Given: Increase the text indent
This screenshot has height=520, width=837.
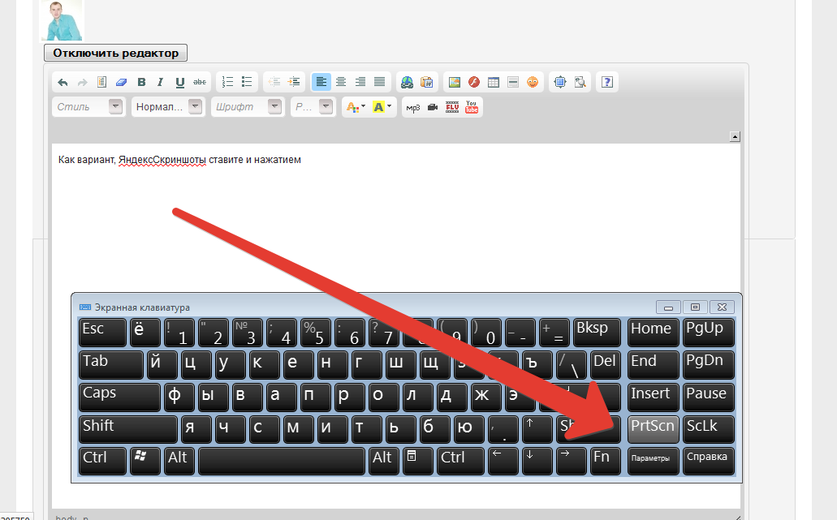Looking at the screenshot, I should point(294,82).
